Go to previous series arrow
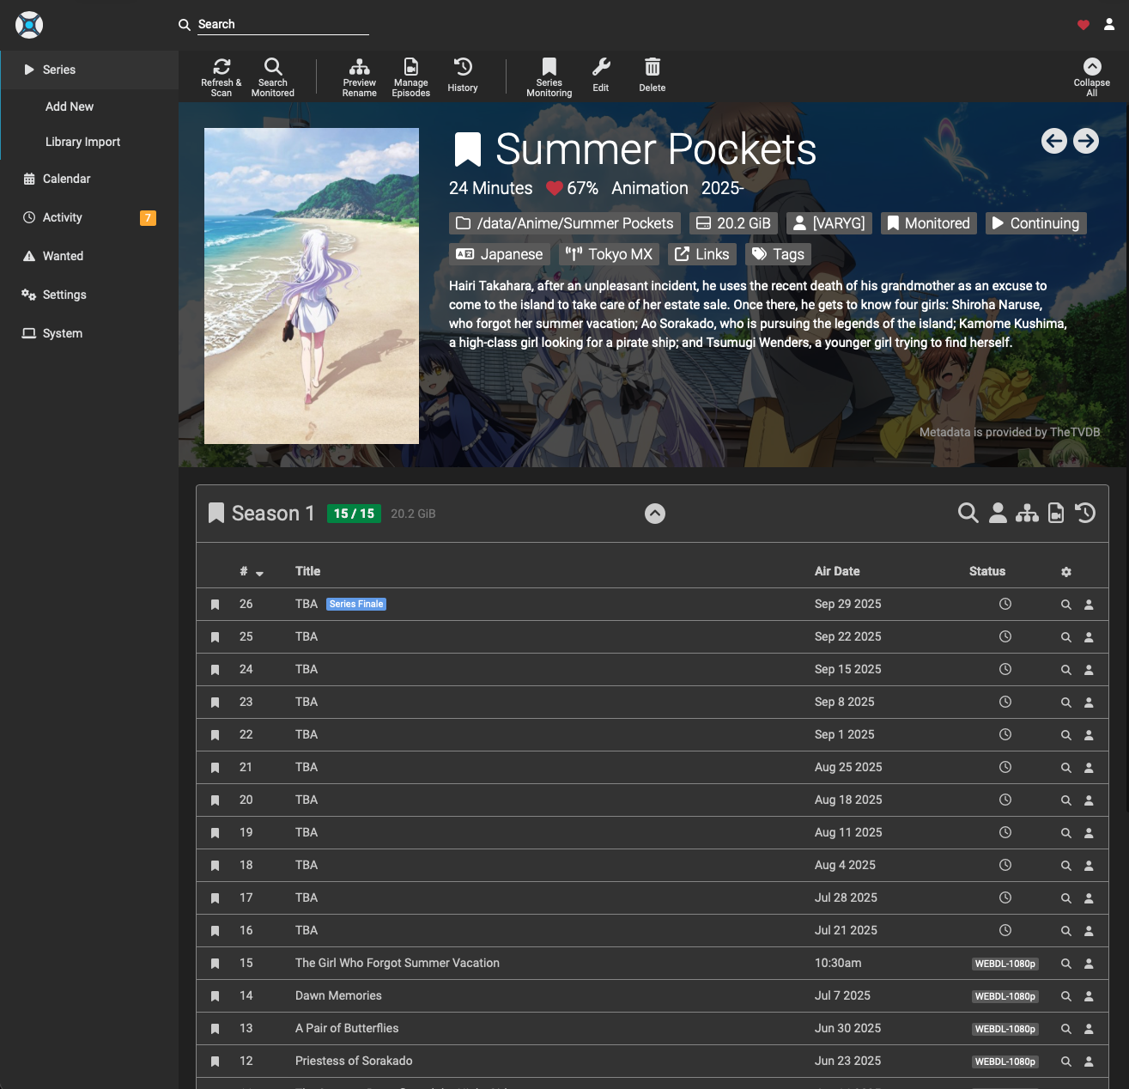Image resolution: width=1129 pixels, height=1089 pixels. (x=1054, y=141)
